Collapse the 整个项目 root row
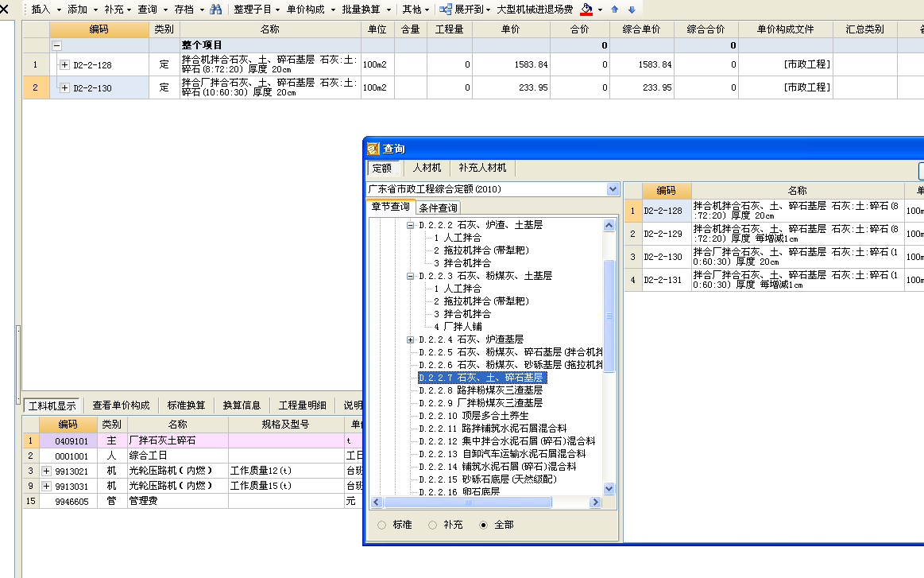This screenshot has height=578, width=924. [56, 45]
